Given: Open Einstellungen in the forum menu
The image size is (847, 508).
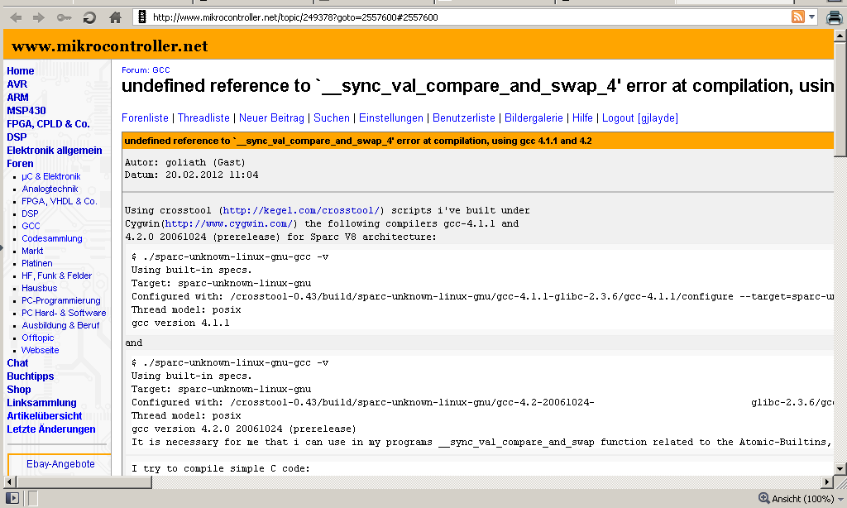Looking at the screenshot, I should (x=391, y=118).
